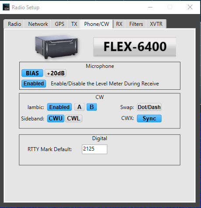
Task: Open the TX settings tab
Action: click(74, 24)
